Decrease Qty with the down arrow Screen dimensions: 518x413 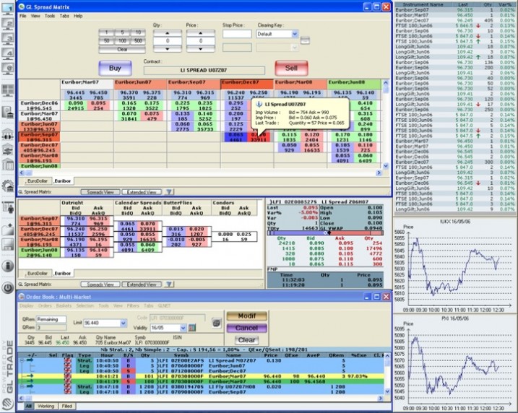point(167,49)
